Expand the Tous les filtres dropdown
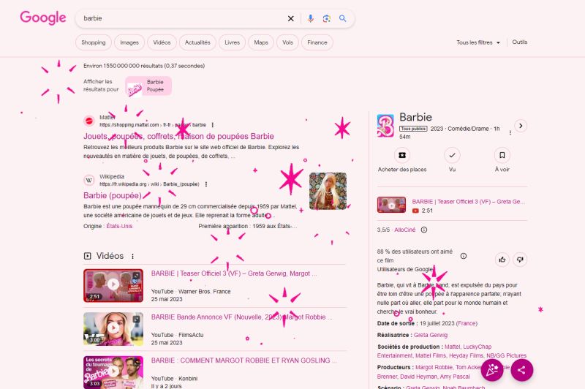The image size is (585, 389). [x=478, y=42]
